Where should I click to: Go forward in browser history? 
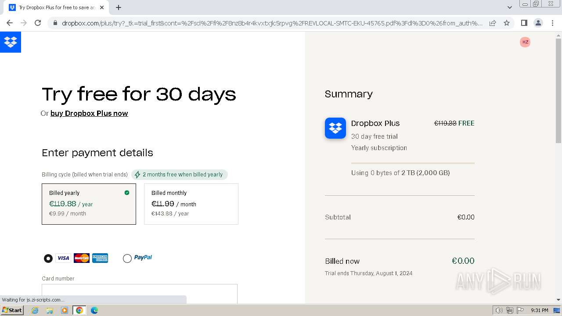pos(24,23)
